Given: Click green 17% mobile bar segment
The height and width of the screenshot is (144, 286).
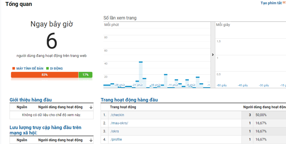Looking at the screenshot, I should pos(85,75).
